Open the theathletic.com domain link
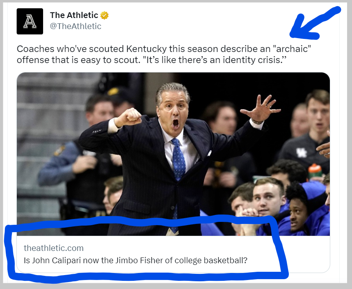 [53, 248]
